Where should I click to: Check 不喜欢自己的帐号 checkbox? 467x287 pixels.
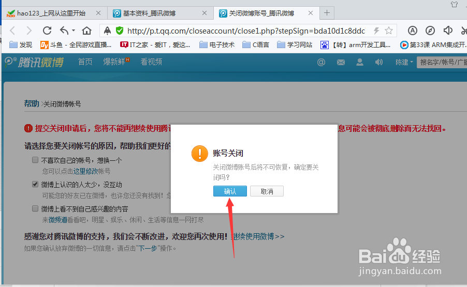[35, 160]
